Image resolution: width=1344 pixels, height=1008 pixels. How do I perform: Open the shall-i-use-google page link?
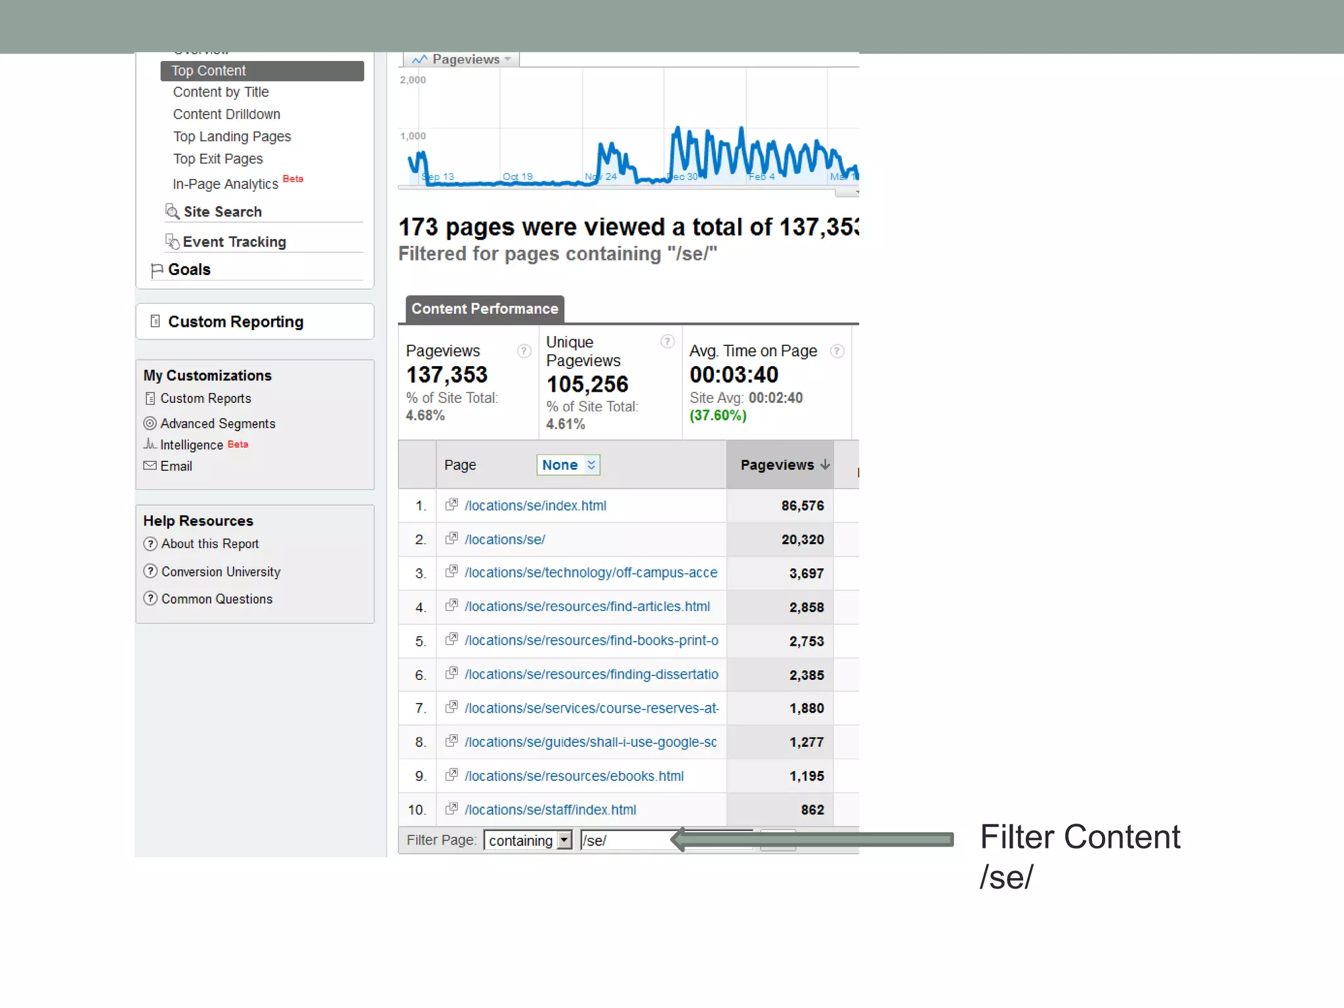[x=591, y=742]
